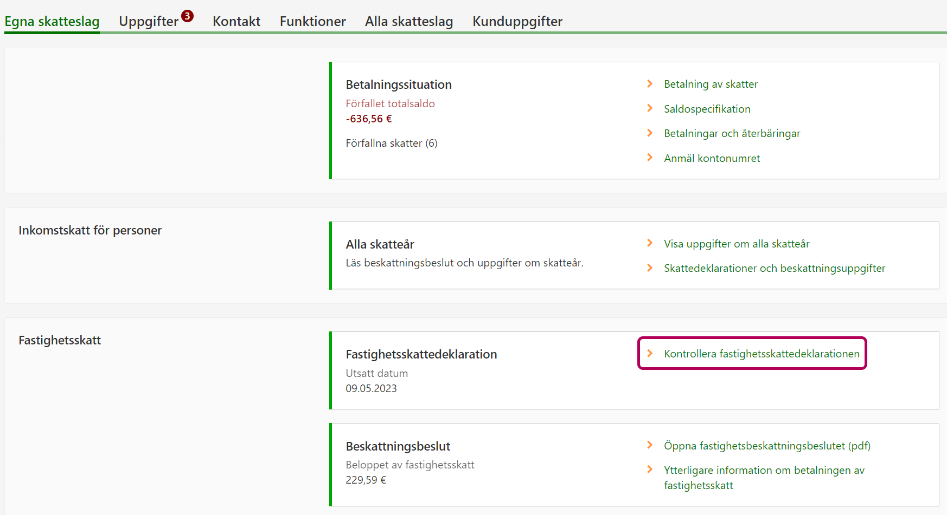
Task: Open Förfallna skatter (6) entry
Action: coord(392,143)
